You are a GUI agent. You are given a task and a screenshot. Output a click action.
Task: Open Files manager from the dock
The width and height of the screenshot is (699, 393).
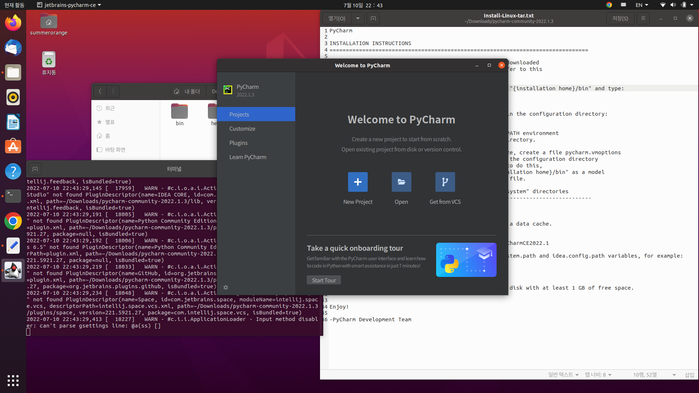point(13,72)
